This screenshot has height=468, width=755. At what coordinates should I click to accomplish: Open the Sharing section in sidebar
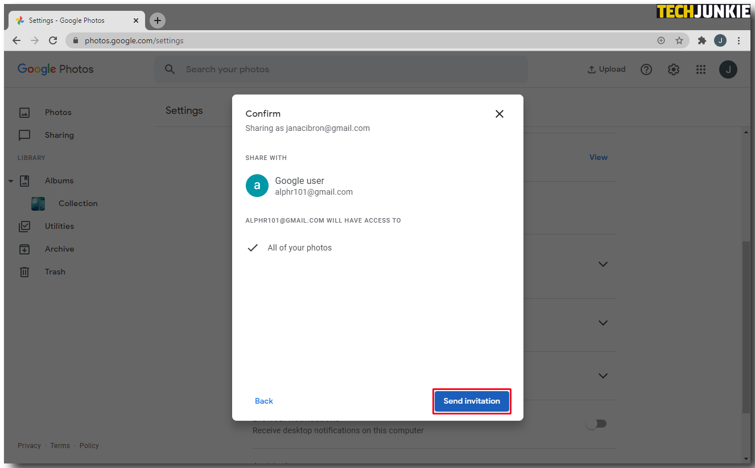(x=59, y=135)
